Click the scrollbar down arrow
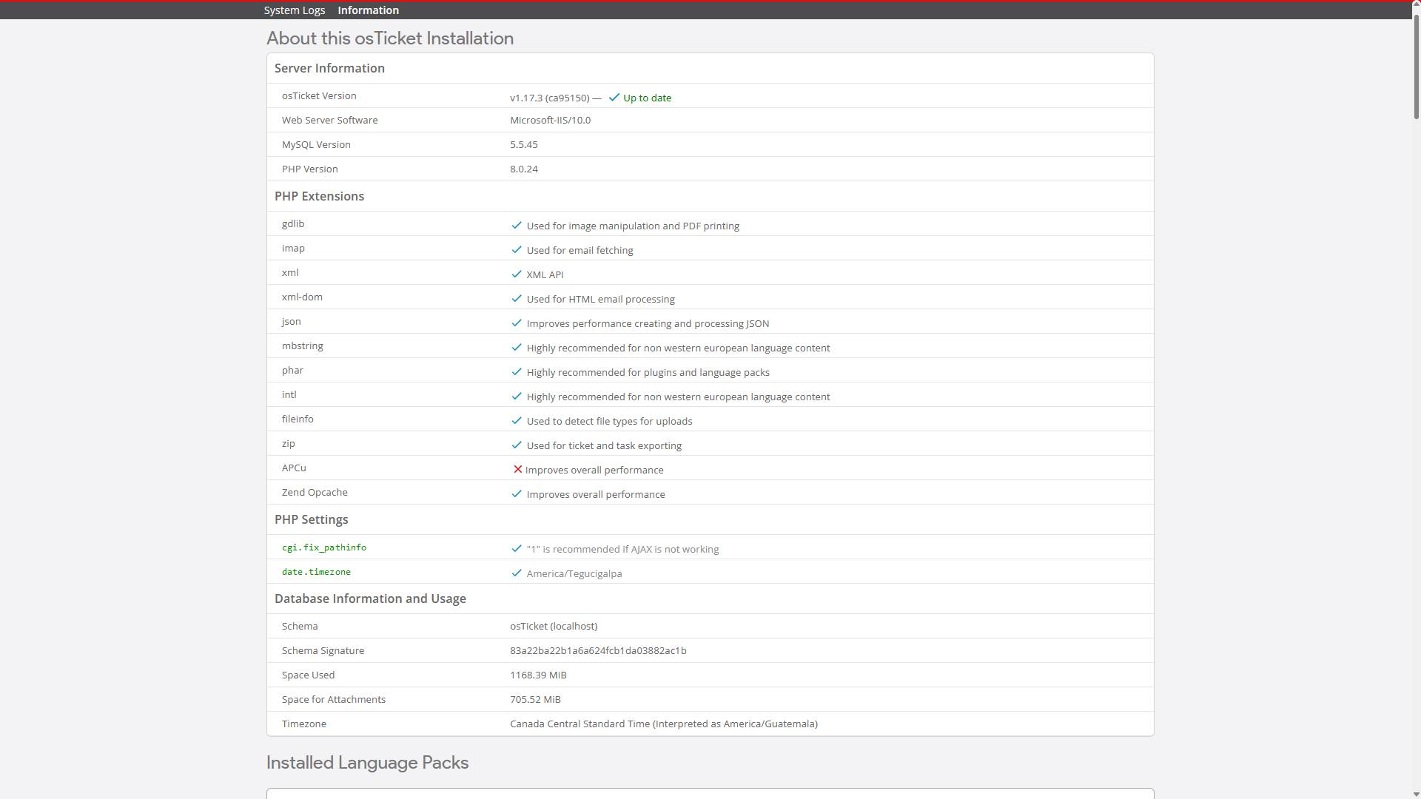The height and width of the screenshot is (799, 1421). 1416,794
